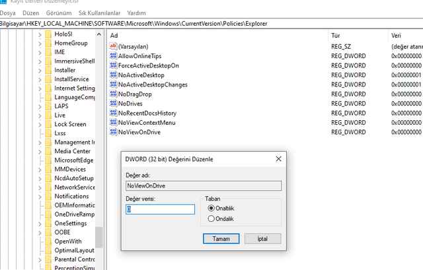Screen dimensions: 423x270
Task: Expand the Lock Screen tree node
Action: click(x=40, y=125)
